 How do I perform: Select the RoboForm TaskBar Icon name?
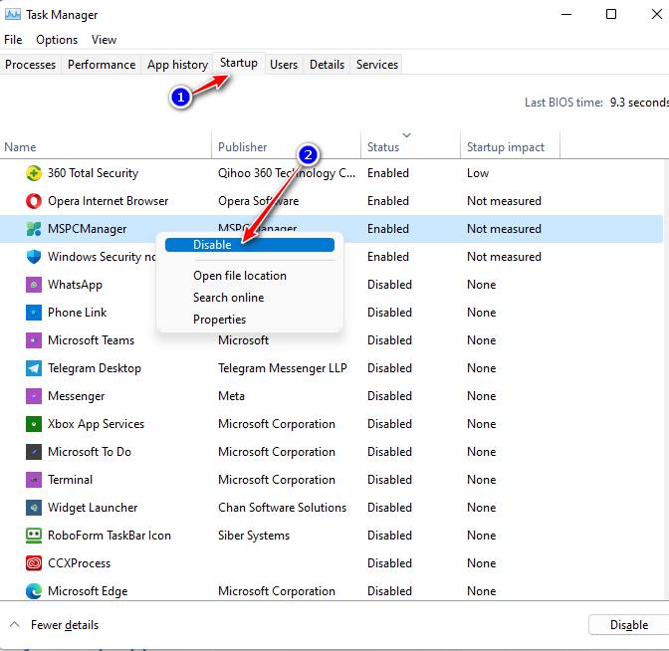[110, 536]
